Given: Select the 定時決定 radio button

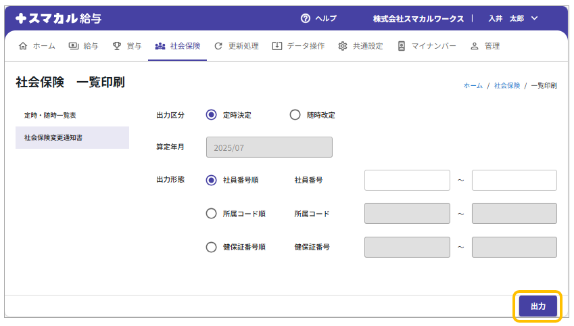Looking at the screenshot, I should 211,115.
